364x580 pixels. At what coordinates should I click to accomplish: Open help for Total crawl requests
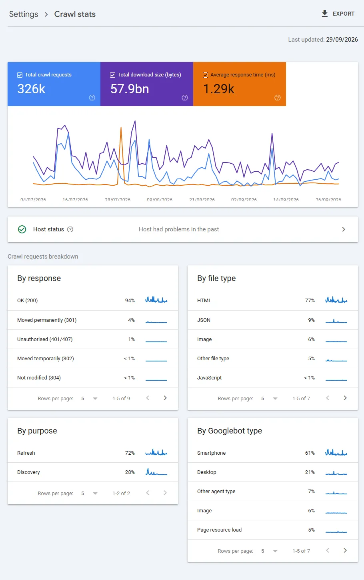(x=92, y=98)
